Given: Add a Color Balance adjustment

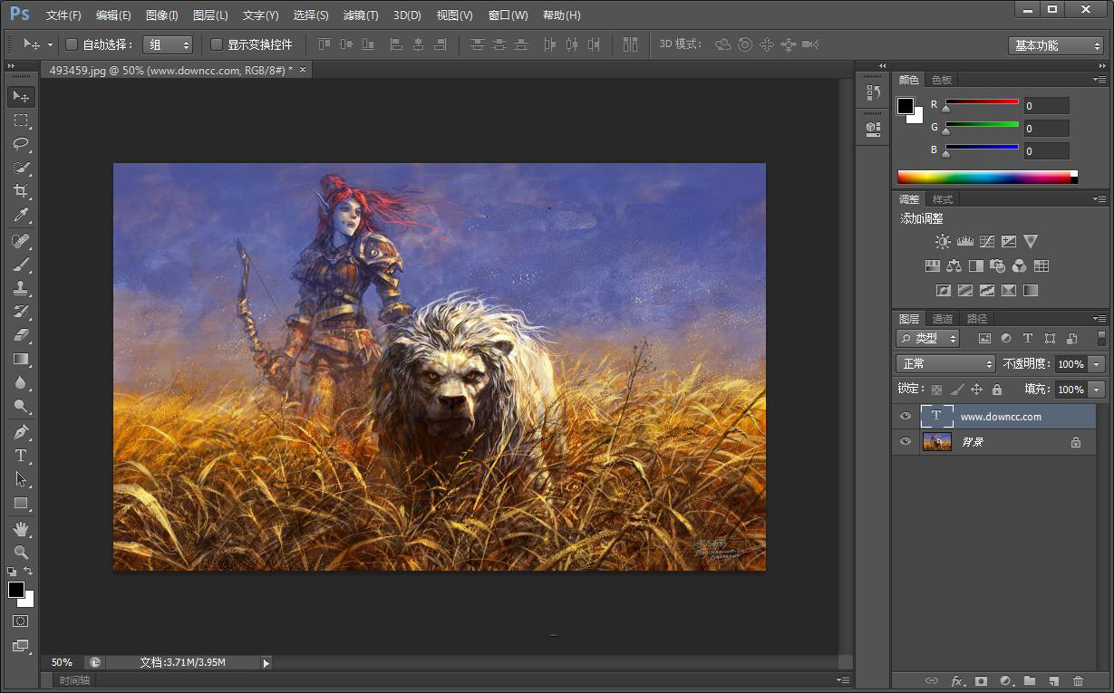Looking at the screenshot, I should (954, 266).
